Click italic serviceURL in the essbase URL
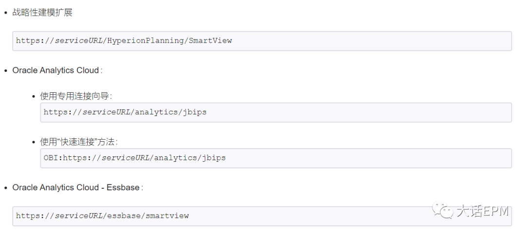 [x=78, y=216]
